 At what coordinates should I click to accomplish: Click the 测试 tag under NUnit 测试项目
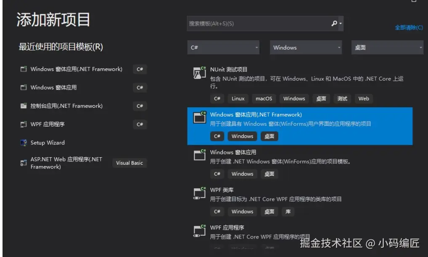(342, 99)
